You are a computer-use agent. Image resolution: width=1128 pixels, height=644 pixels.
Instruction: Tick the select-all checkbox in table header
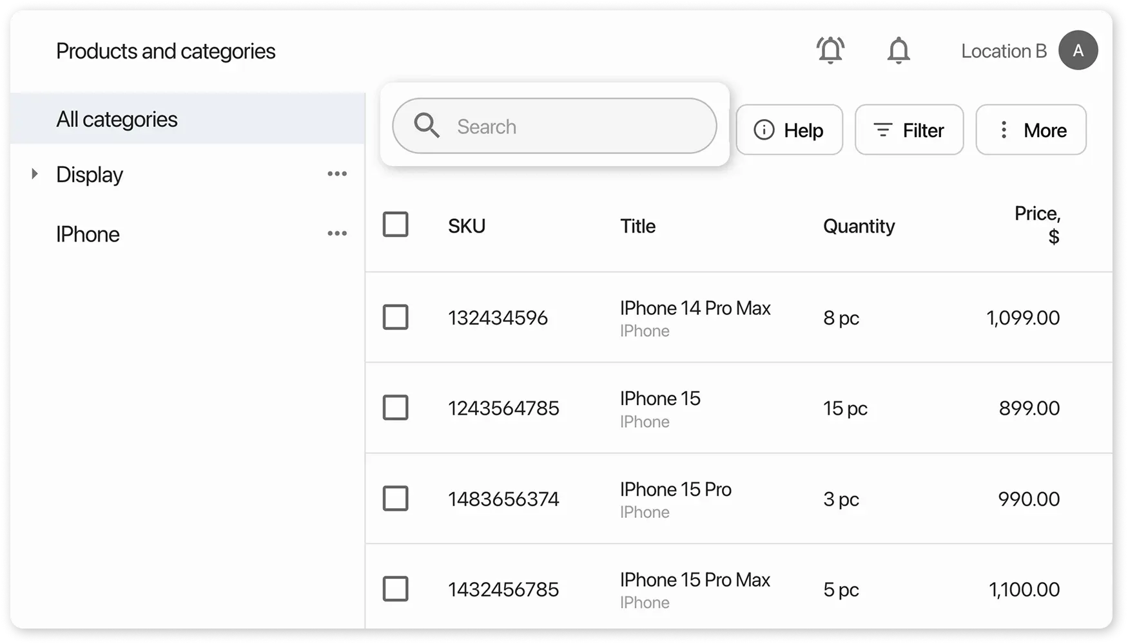(x=395, y=225)
